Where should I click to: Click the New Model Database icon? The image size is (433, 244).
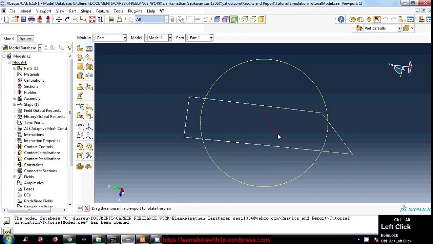7,19
